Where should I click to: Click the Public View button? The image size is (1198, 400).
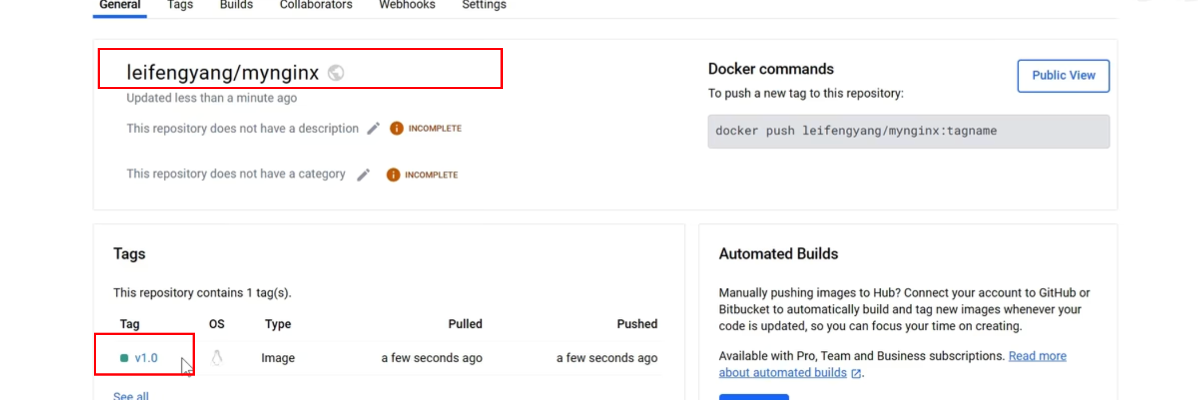click(1063, 76)
